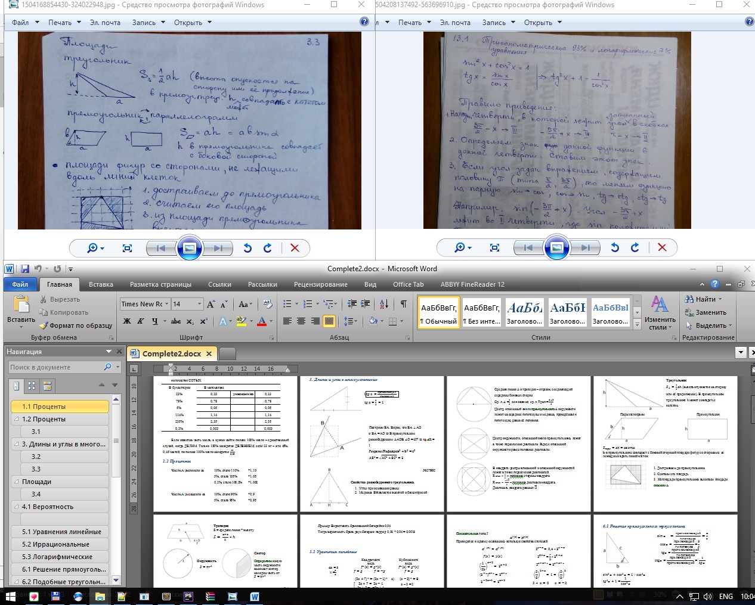Open help in left photo viewer window
Viewport: 755px width, 605px height.
[364, 22]
